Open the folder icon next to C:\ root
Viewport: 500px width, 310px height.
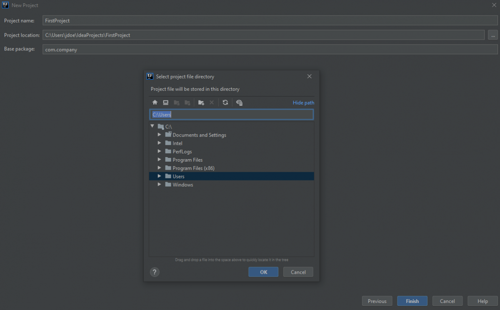tap(160, 126)
